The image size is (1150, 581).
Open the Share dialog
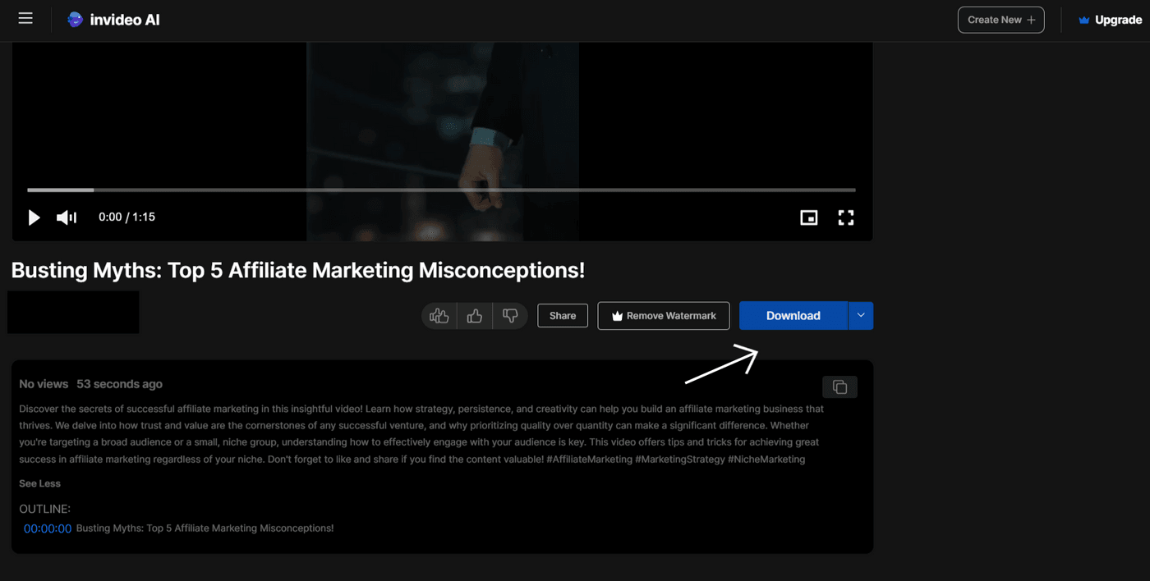[562, 315]
